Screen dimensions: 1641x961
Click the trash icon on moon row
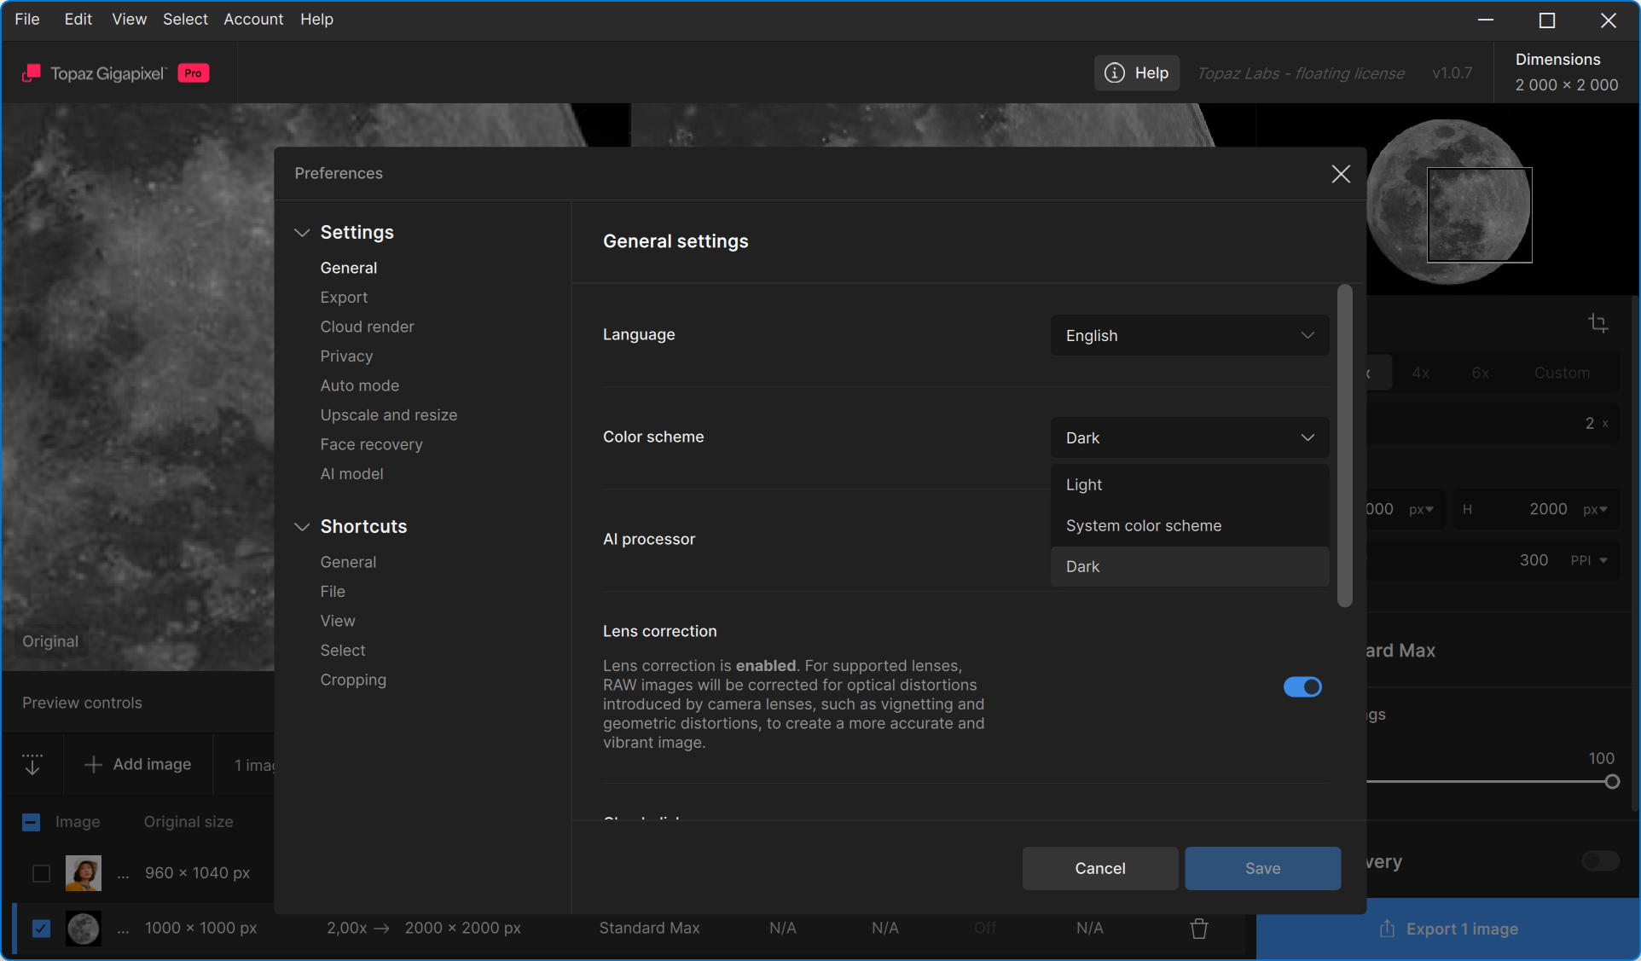click(x=1198, y=928)
